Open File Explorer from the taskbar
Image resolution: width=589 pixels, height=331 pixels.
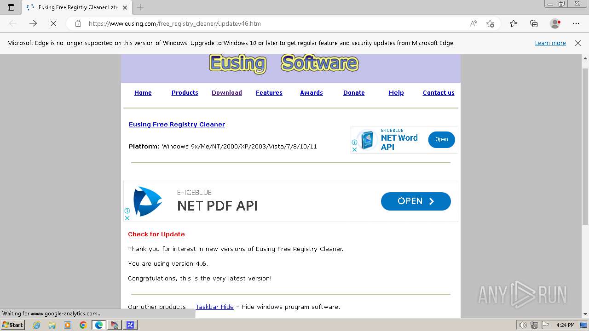[x=52, y=325]
